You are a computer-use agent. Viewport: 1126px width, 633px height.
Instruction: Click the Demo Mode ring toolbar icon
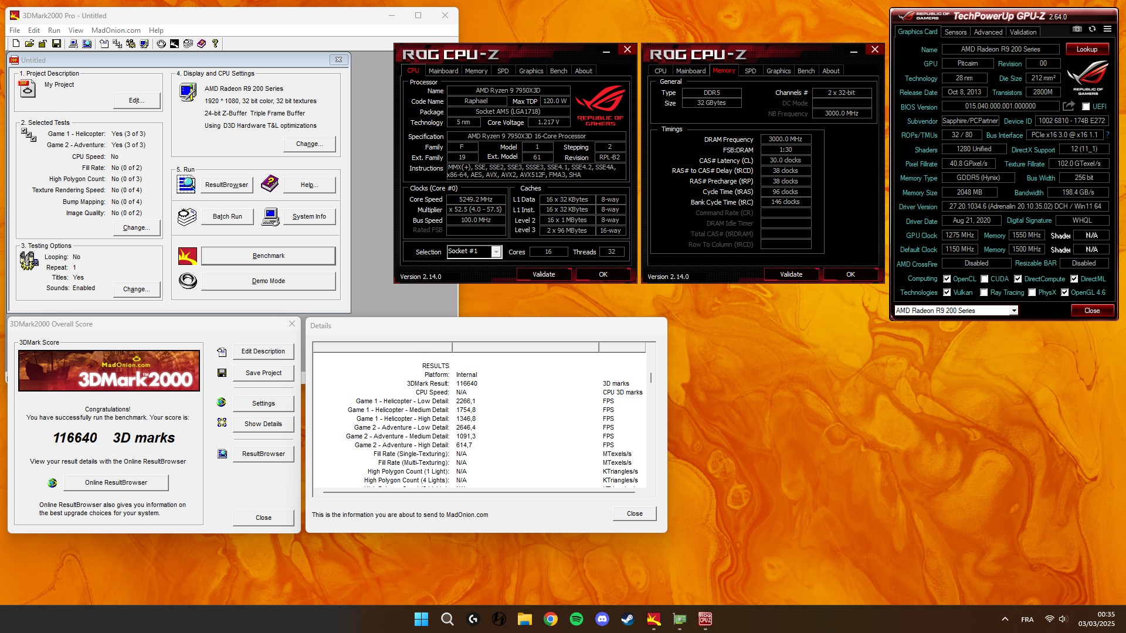[161, 43]
